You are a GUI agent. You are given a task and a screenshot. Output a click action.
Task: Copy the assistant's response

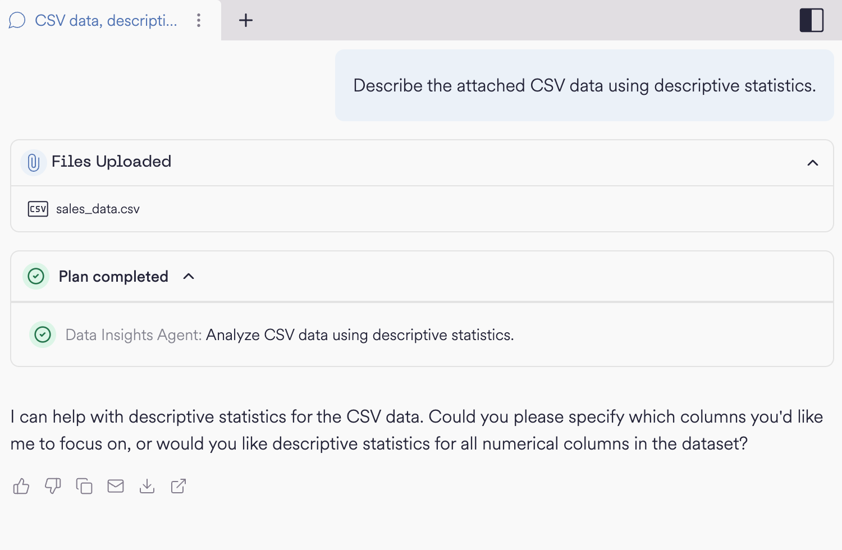coord(84,486)
